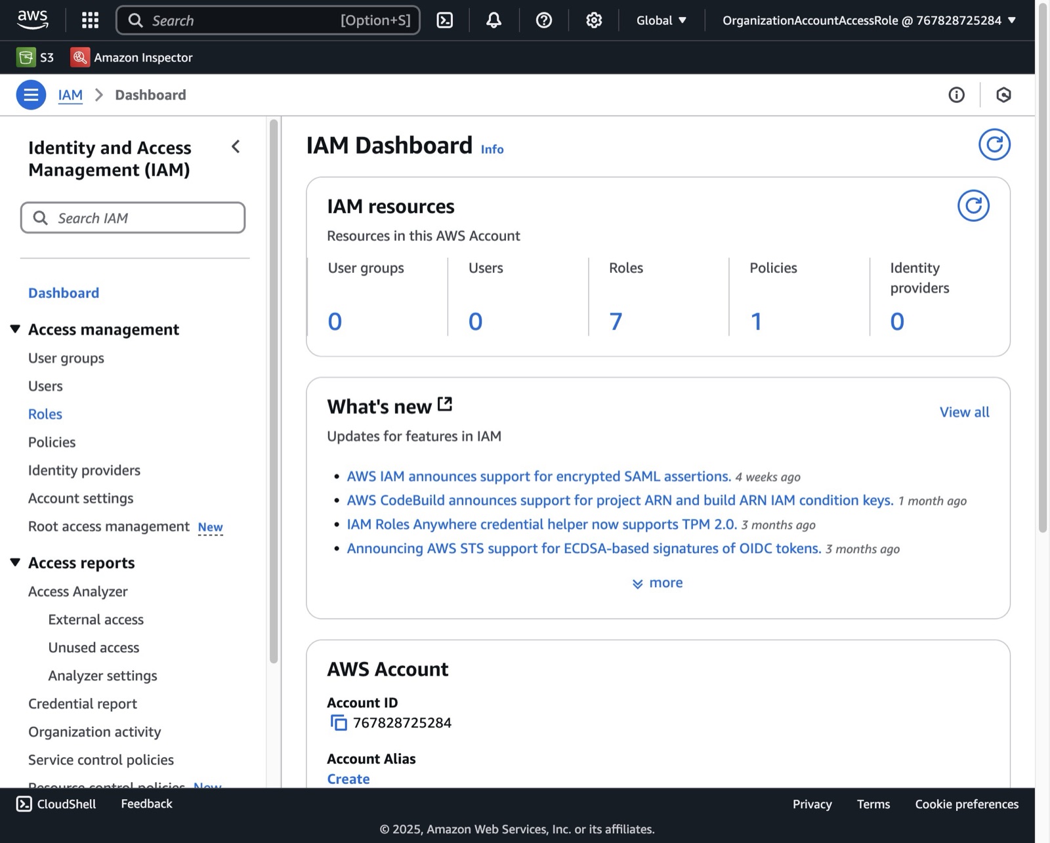
Task: Open the IAM Roles Anywhere TPM 2.0 announcement
Action: [542, 524]
